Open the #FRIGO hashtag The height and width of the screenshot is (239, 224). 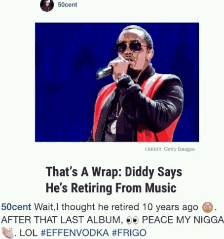click(x=129, y=233)
